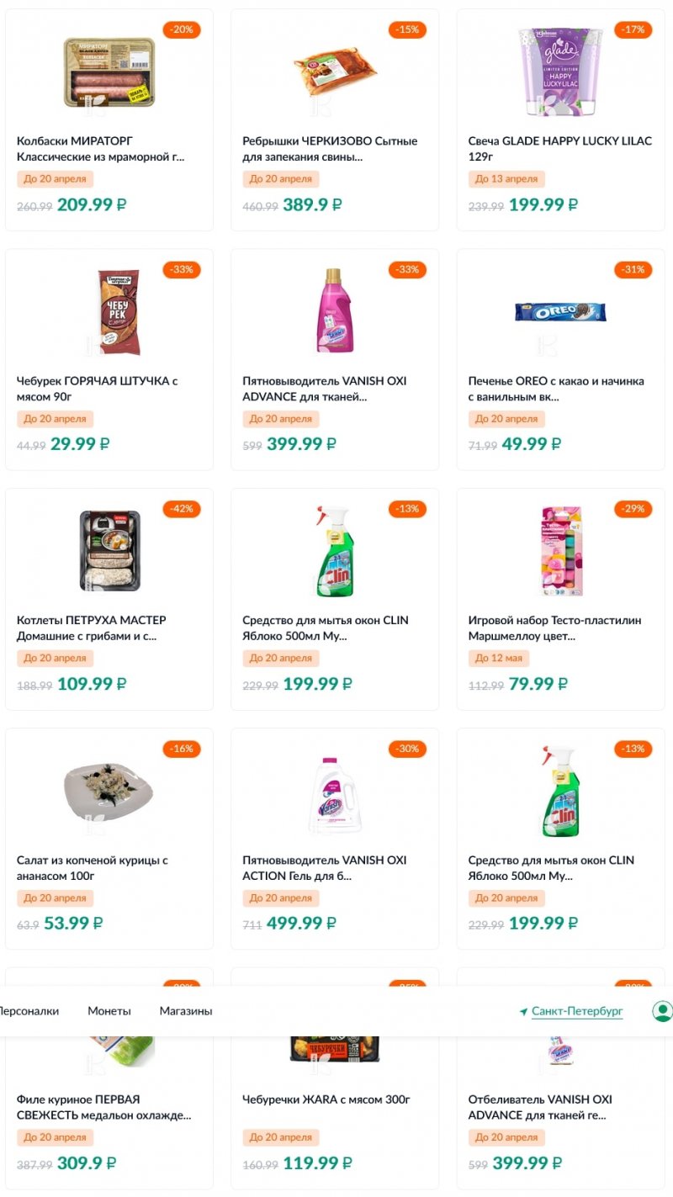This screenshot has width=673, height=1197.
Task: Click the -42% badge on Петруха cutlets
Action: click(181, 509)
